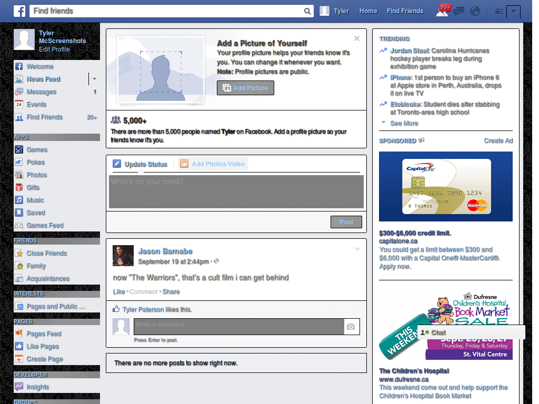Click the search magnifier icon

307,11
